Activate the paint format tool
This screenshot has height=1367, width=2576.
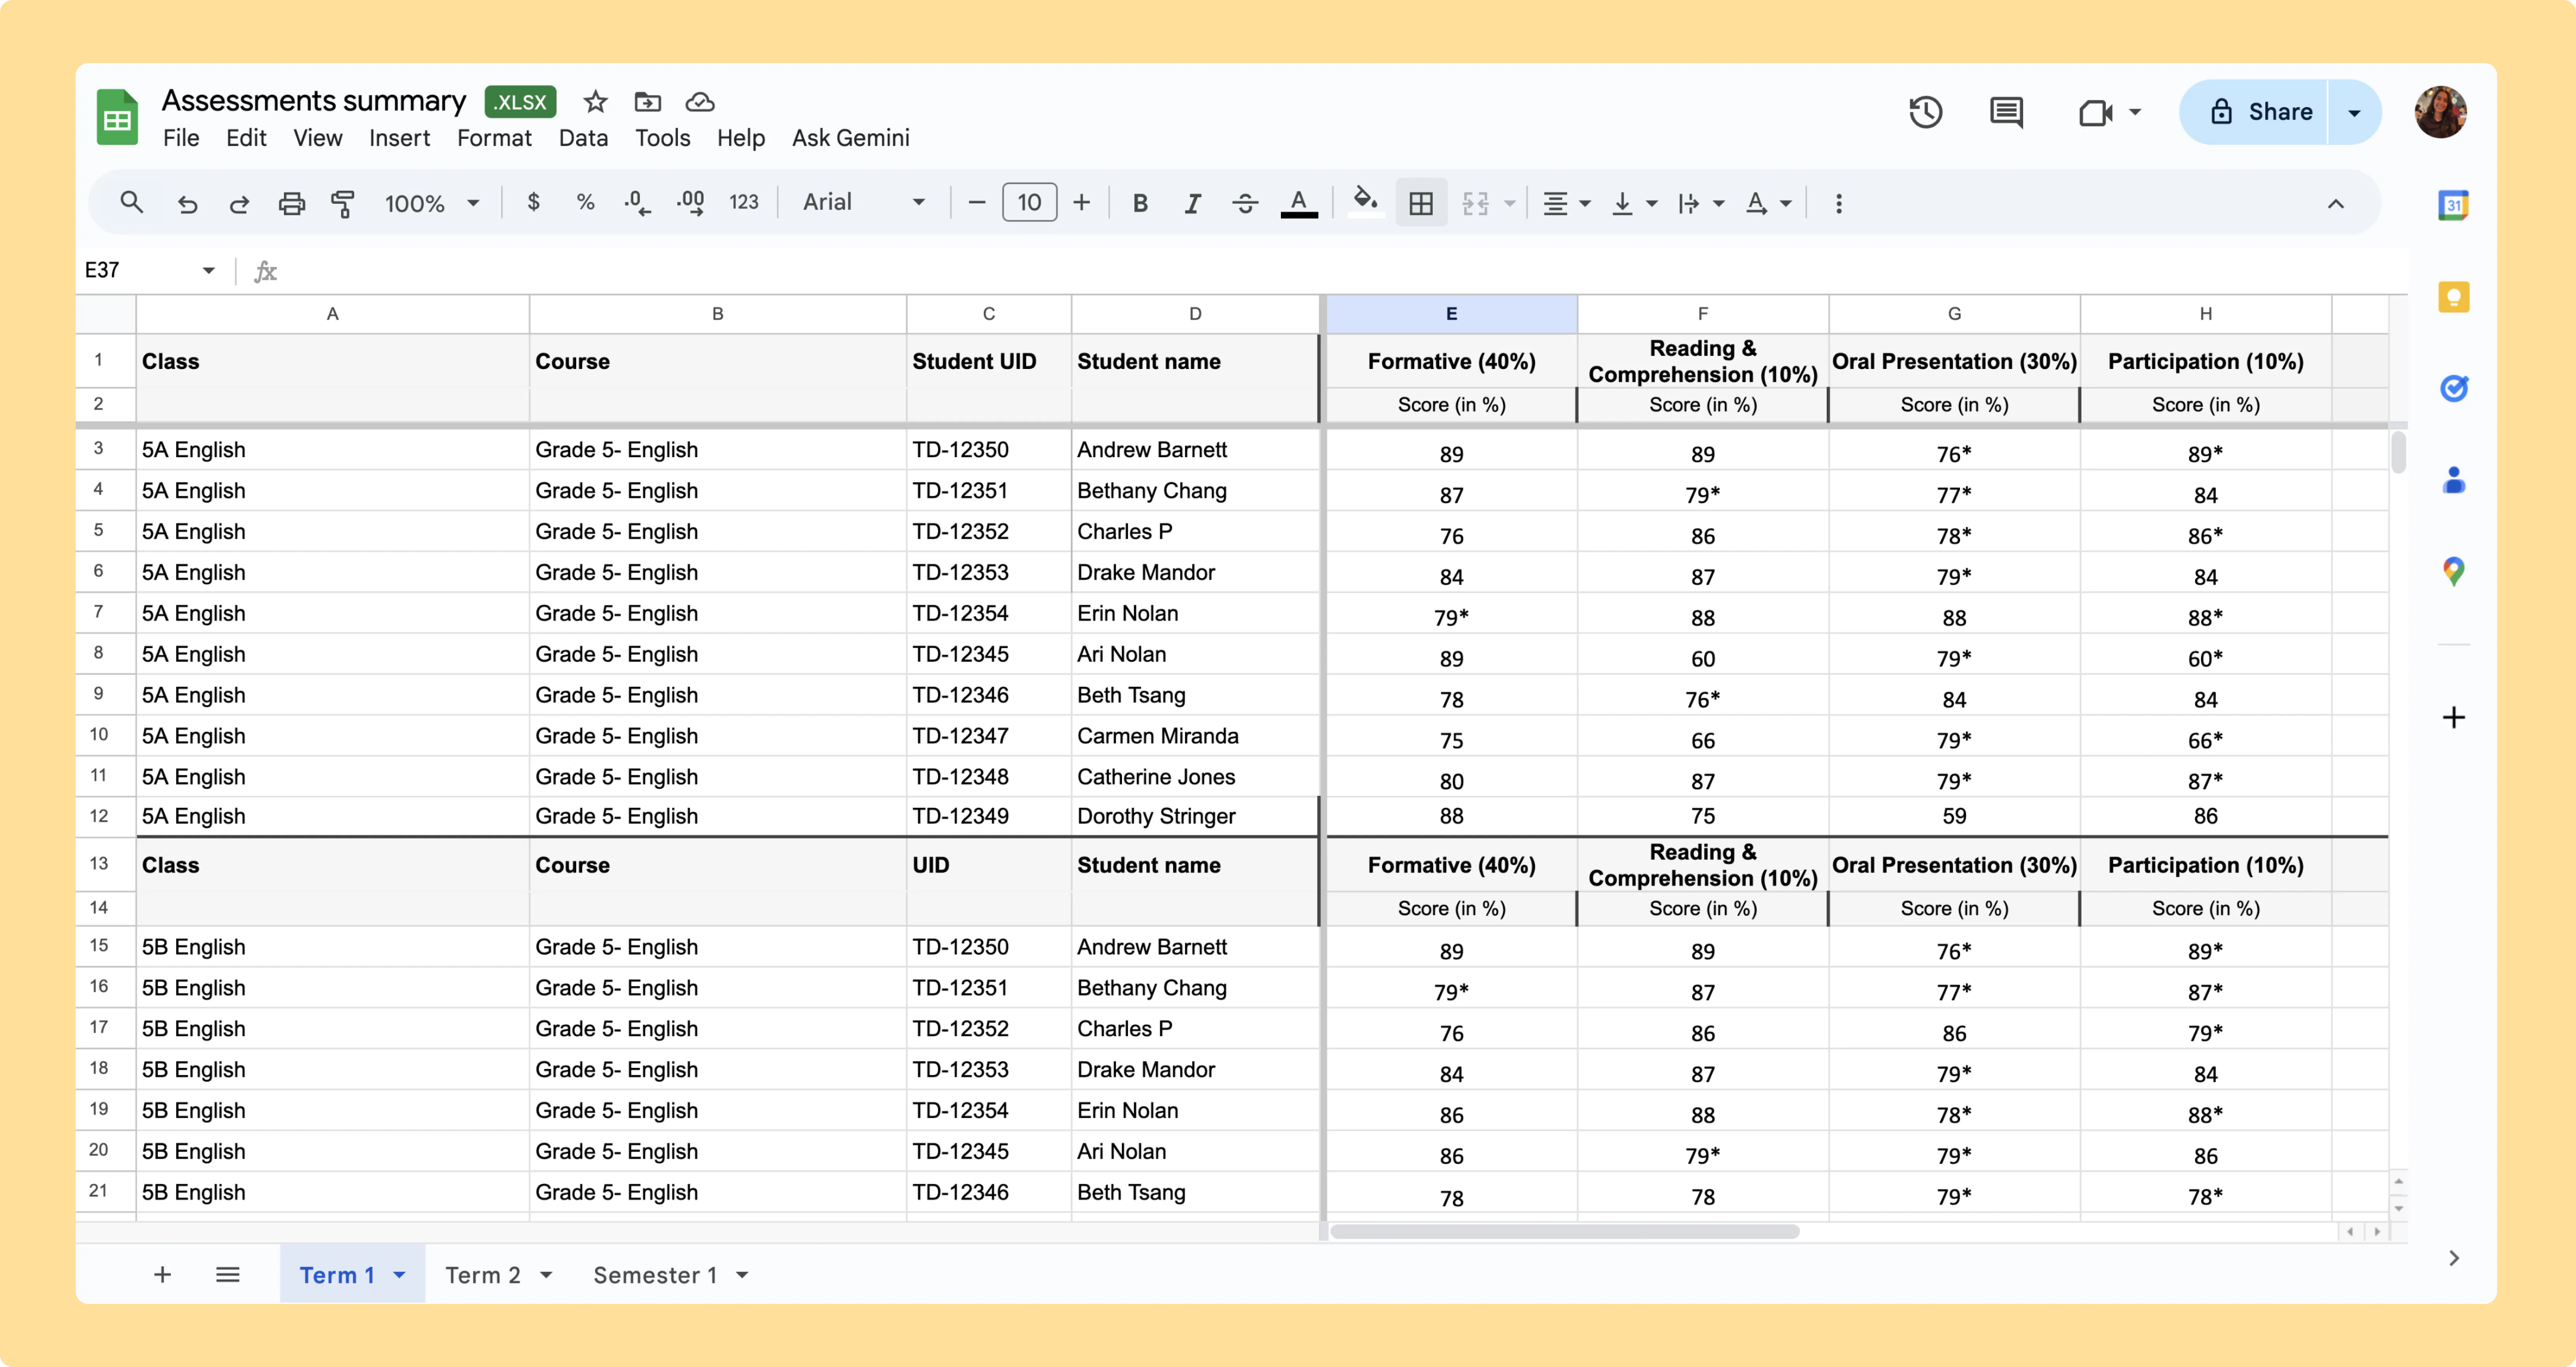(343, 204)
